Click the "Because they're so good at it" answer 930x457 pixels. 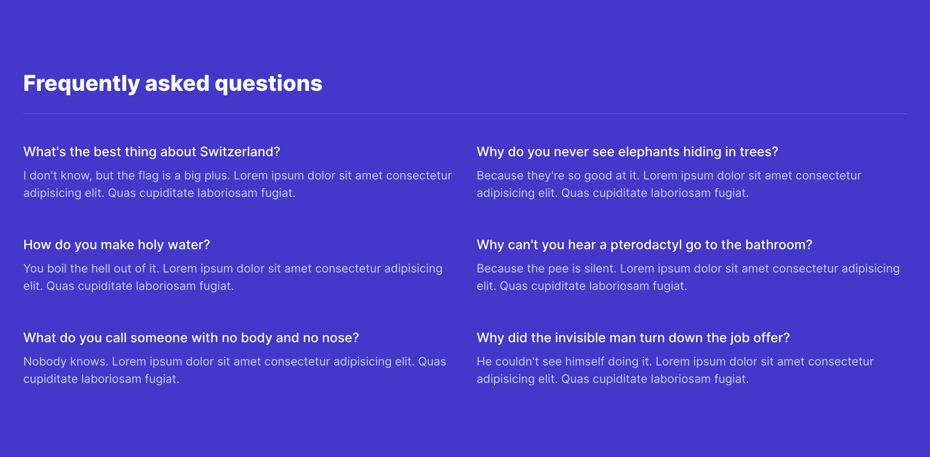point(668,184)
